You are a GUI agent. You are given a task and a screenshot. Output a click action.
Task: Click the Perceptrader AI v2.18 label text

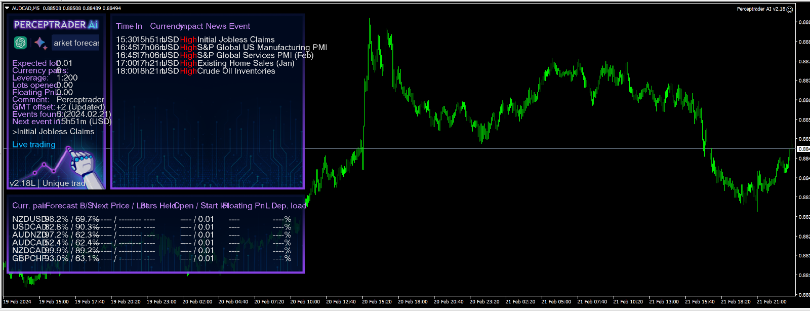761,9
